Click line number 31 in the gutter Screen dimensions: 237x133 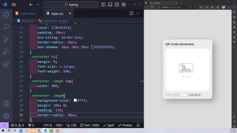pyautogui.click(x=21, y=115)
